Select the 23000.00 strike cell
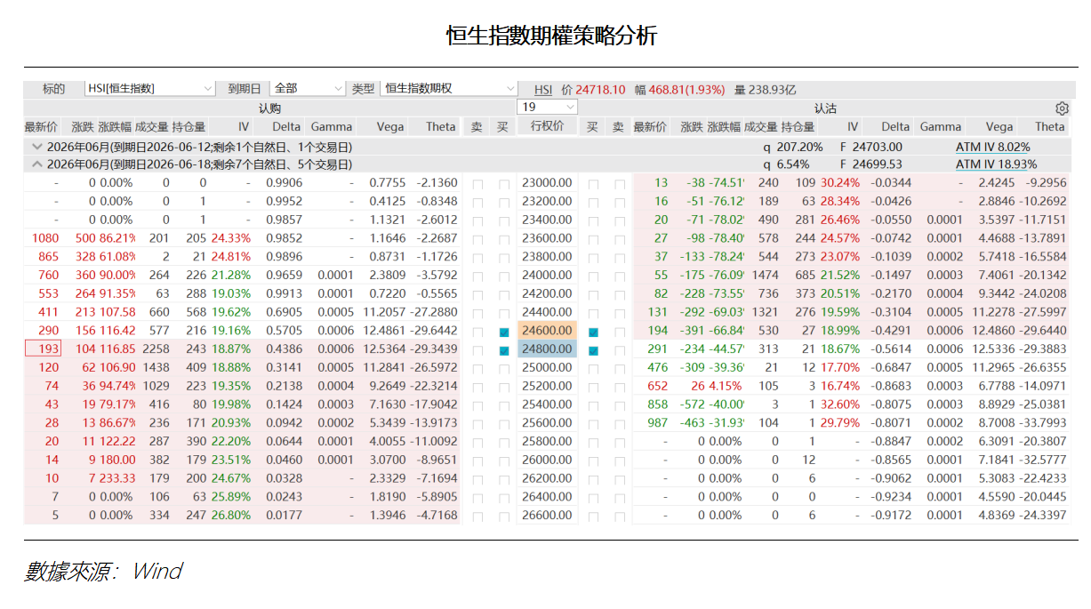This screenshot has height=609, width=1091. pyautogui.click(x=548, y=184)
